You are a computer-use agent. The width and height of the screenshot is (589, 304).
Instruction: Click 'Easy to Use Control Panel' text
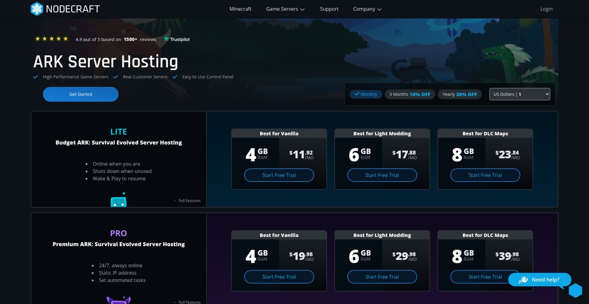(208, 77)
